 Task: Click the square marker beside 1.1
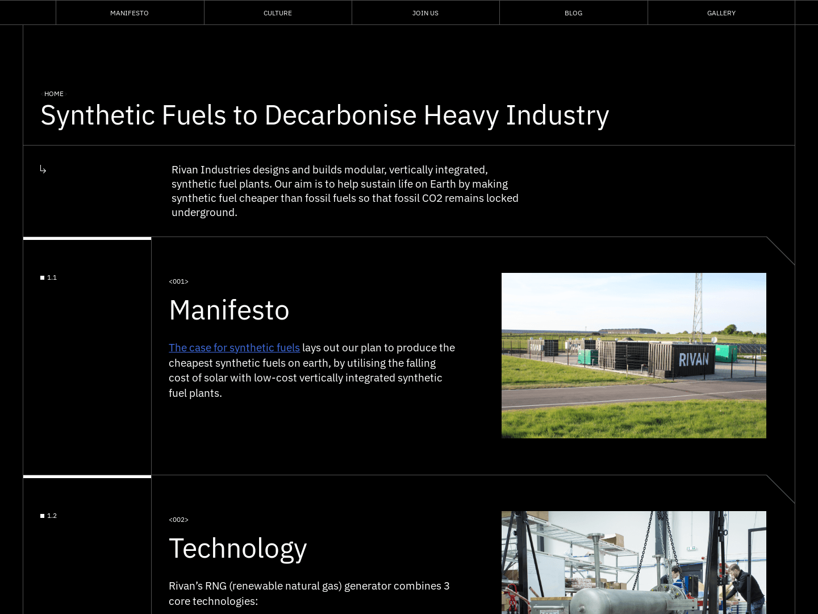(x=42, y=277)
